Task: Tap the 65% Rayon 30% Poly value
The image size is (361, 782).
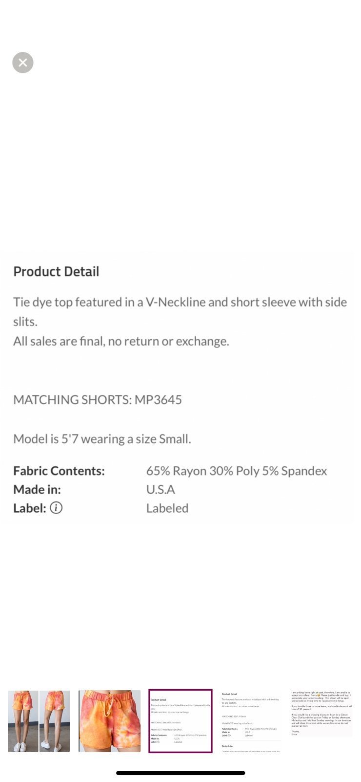Action: [x=237, y=471]
